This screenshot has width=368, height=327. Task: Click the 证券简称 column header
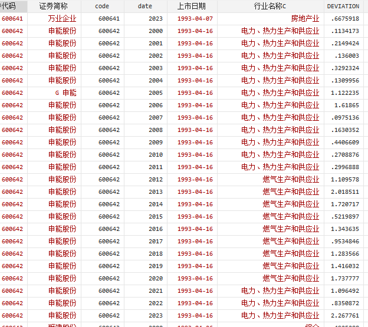[53, 6]
